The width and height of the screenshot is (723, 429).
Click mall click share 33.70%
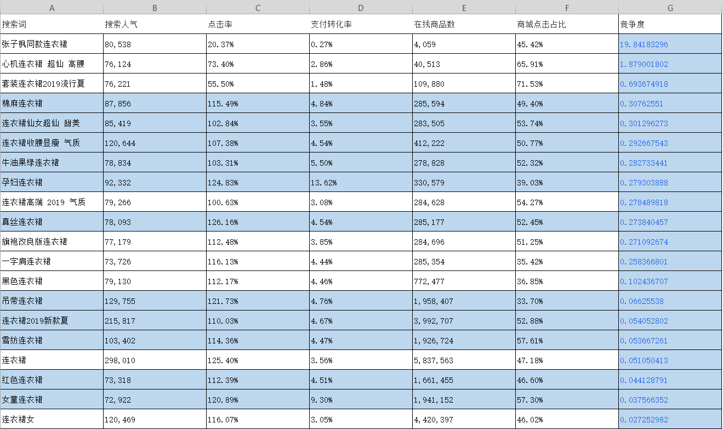tap(567, 301)
